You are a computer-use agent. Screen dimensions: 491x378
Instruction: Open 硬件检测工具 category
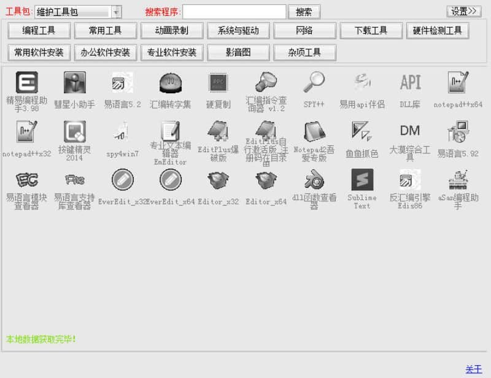click(437, 31)
